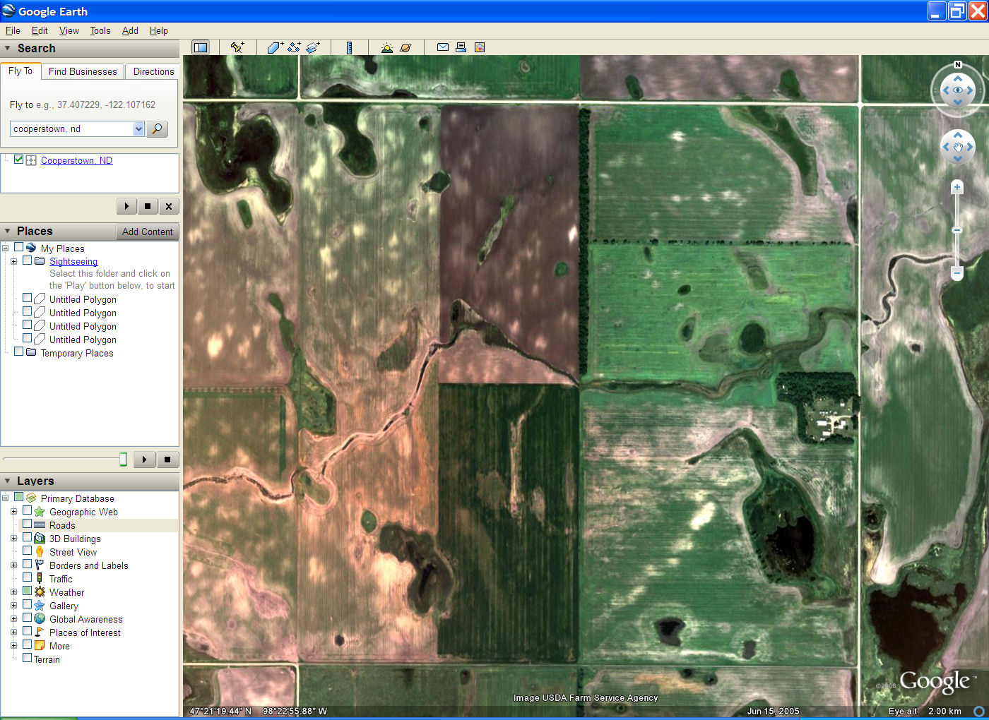Viewport: 989px width, 720px height.
Task: Enable the Traffic layer checkbox
Action: tap(27, 577)
